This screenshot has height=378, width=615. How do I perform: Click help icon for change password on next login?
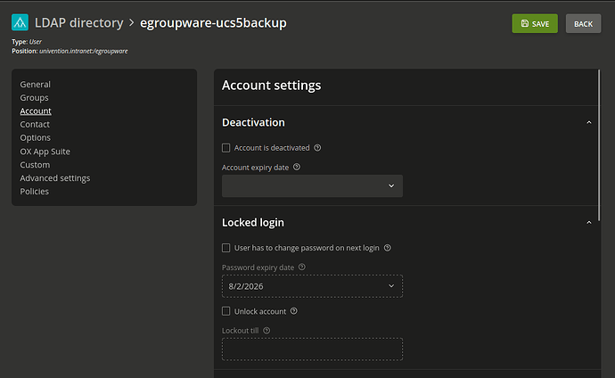coord(388,248)
